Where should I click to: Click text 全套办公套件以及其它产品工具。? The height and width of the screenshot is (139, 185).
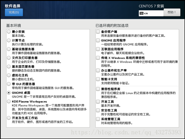click(x=123, y=74)
